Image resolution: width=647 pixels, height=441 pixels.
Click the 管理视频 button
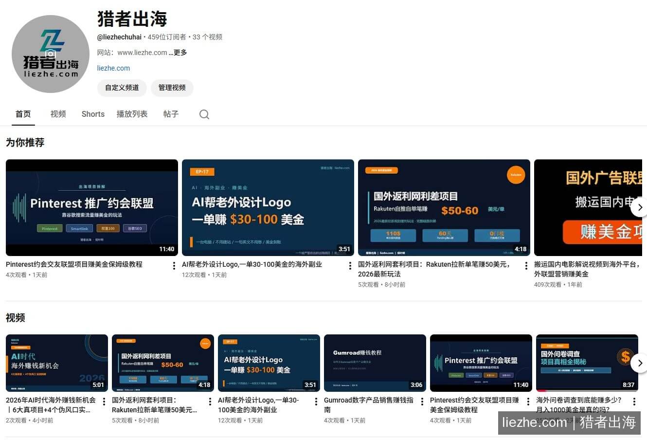click(172, 88)
